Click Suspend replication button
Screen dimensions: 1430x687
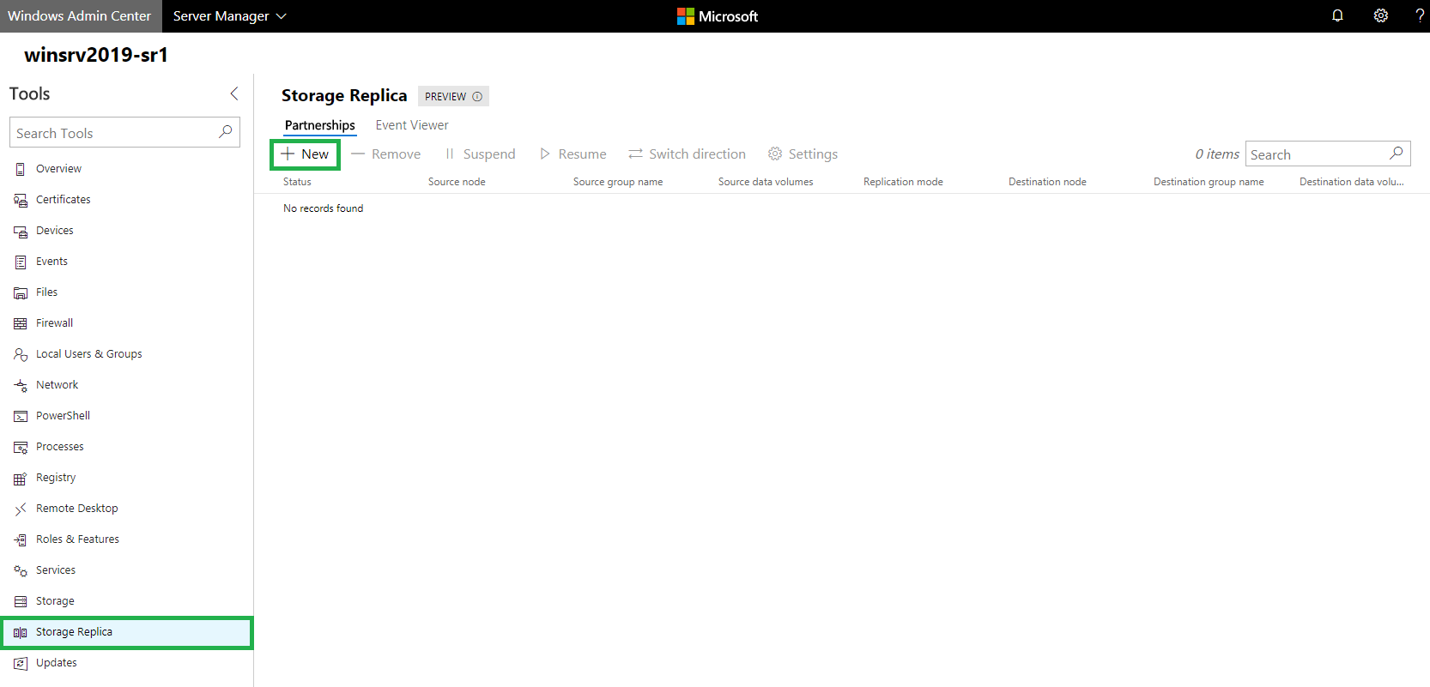click(481, 154)
